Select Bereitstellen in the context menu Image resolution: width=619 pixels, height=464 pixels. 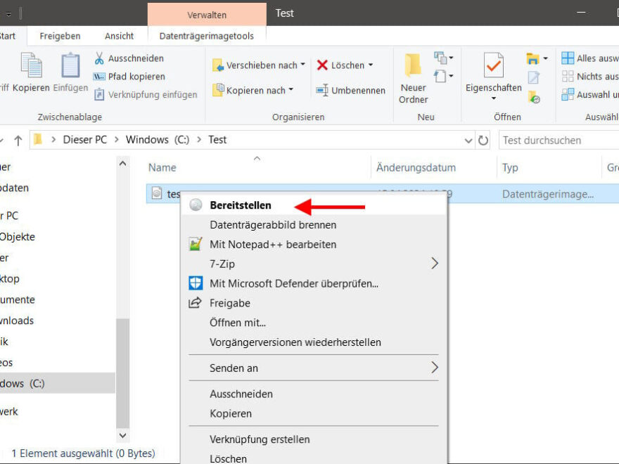[x=241, y=205]
